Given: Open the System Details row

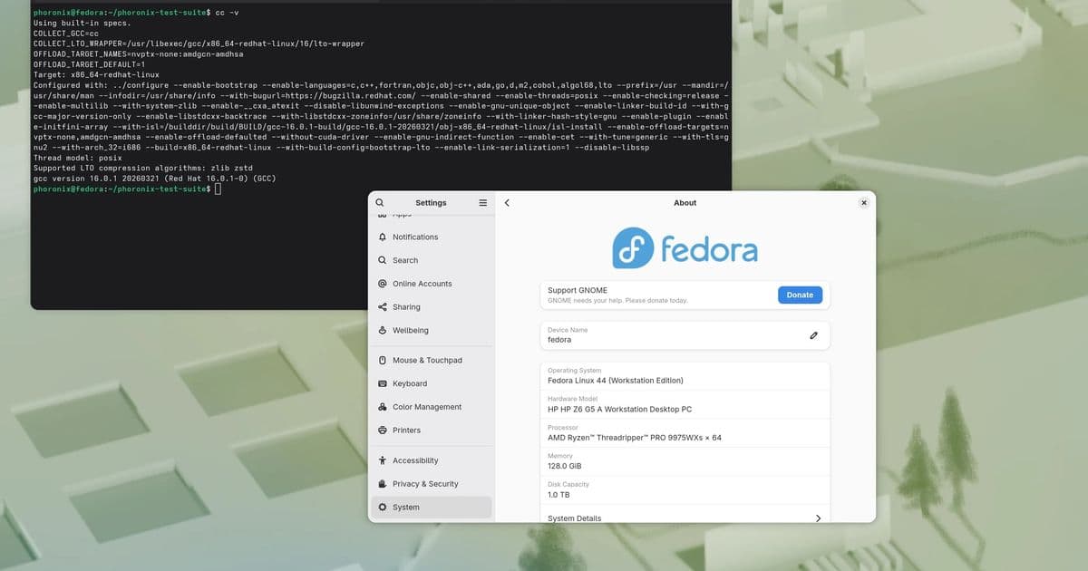Looking at the screenshot, I should 685,516.
